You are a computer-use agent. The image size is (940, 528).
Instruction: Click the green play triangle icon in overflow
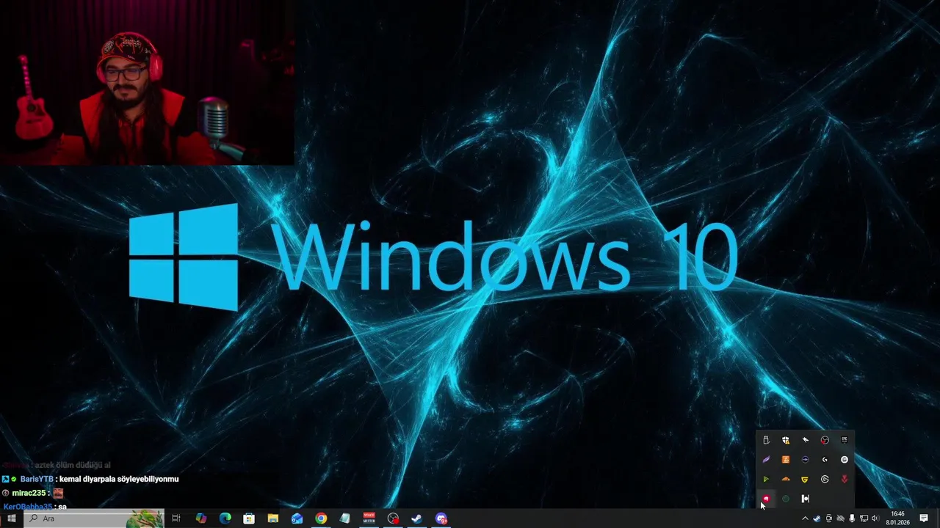[x=766, y=479]
